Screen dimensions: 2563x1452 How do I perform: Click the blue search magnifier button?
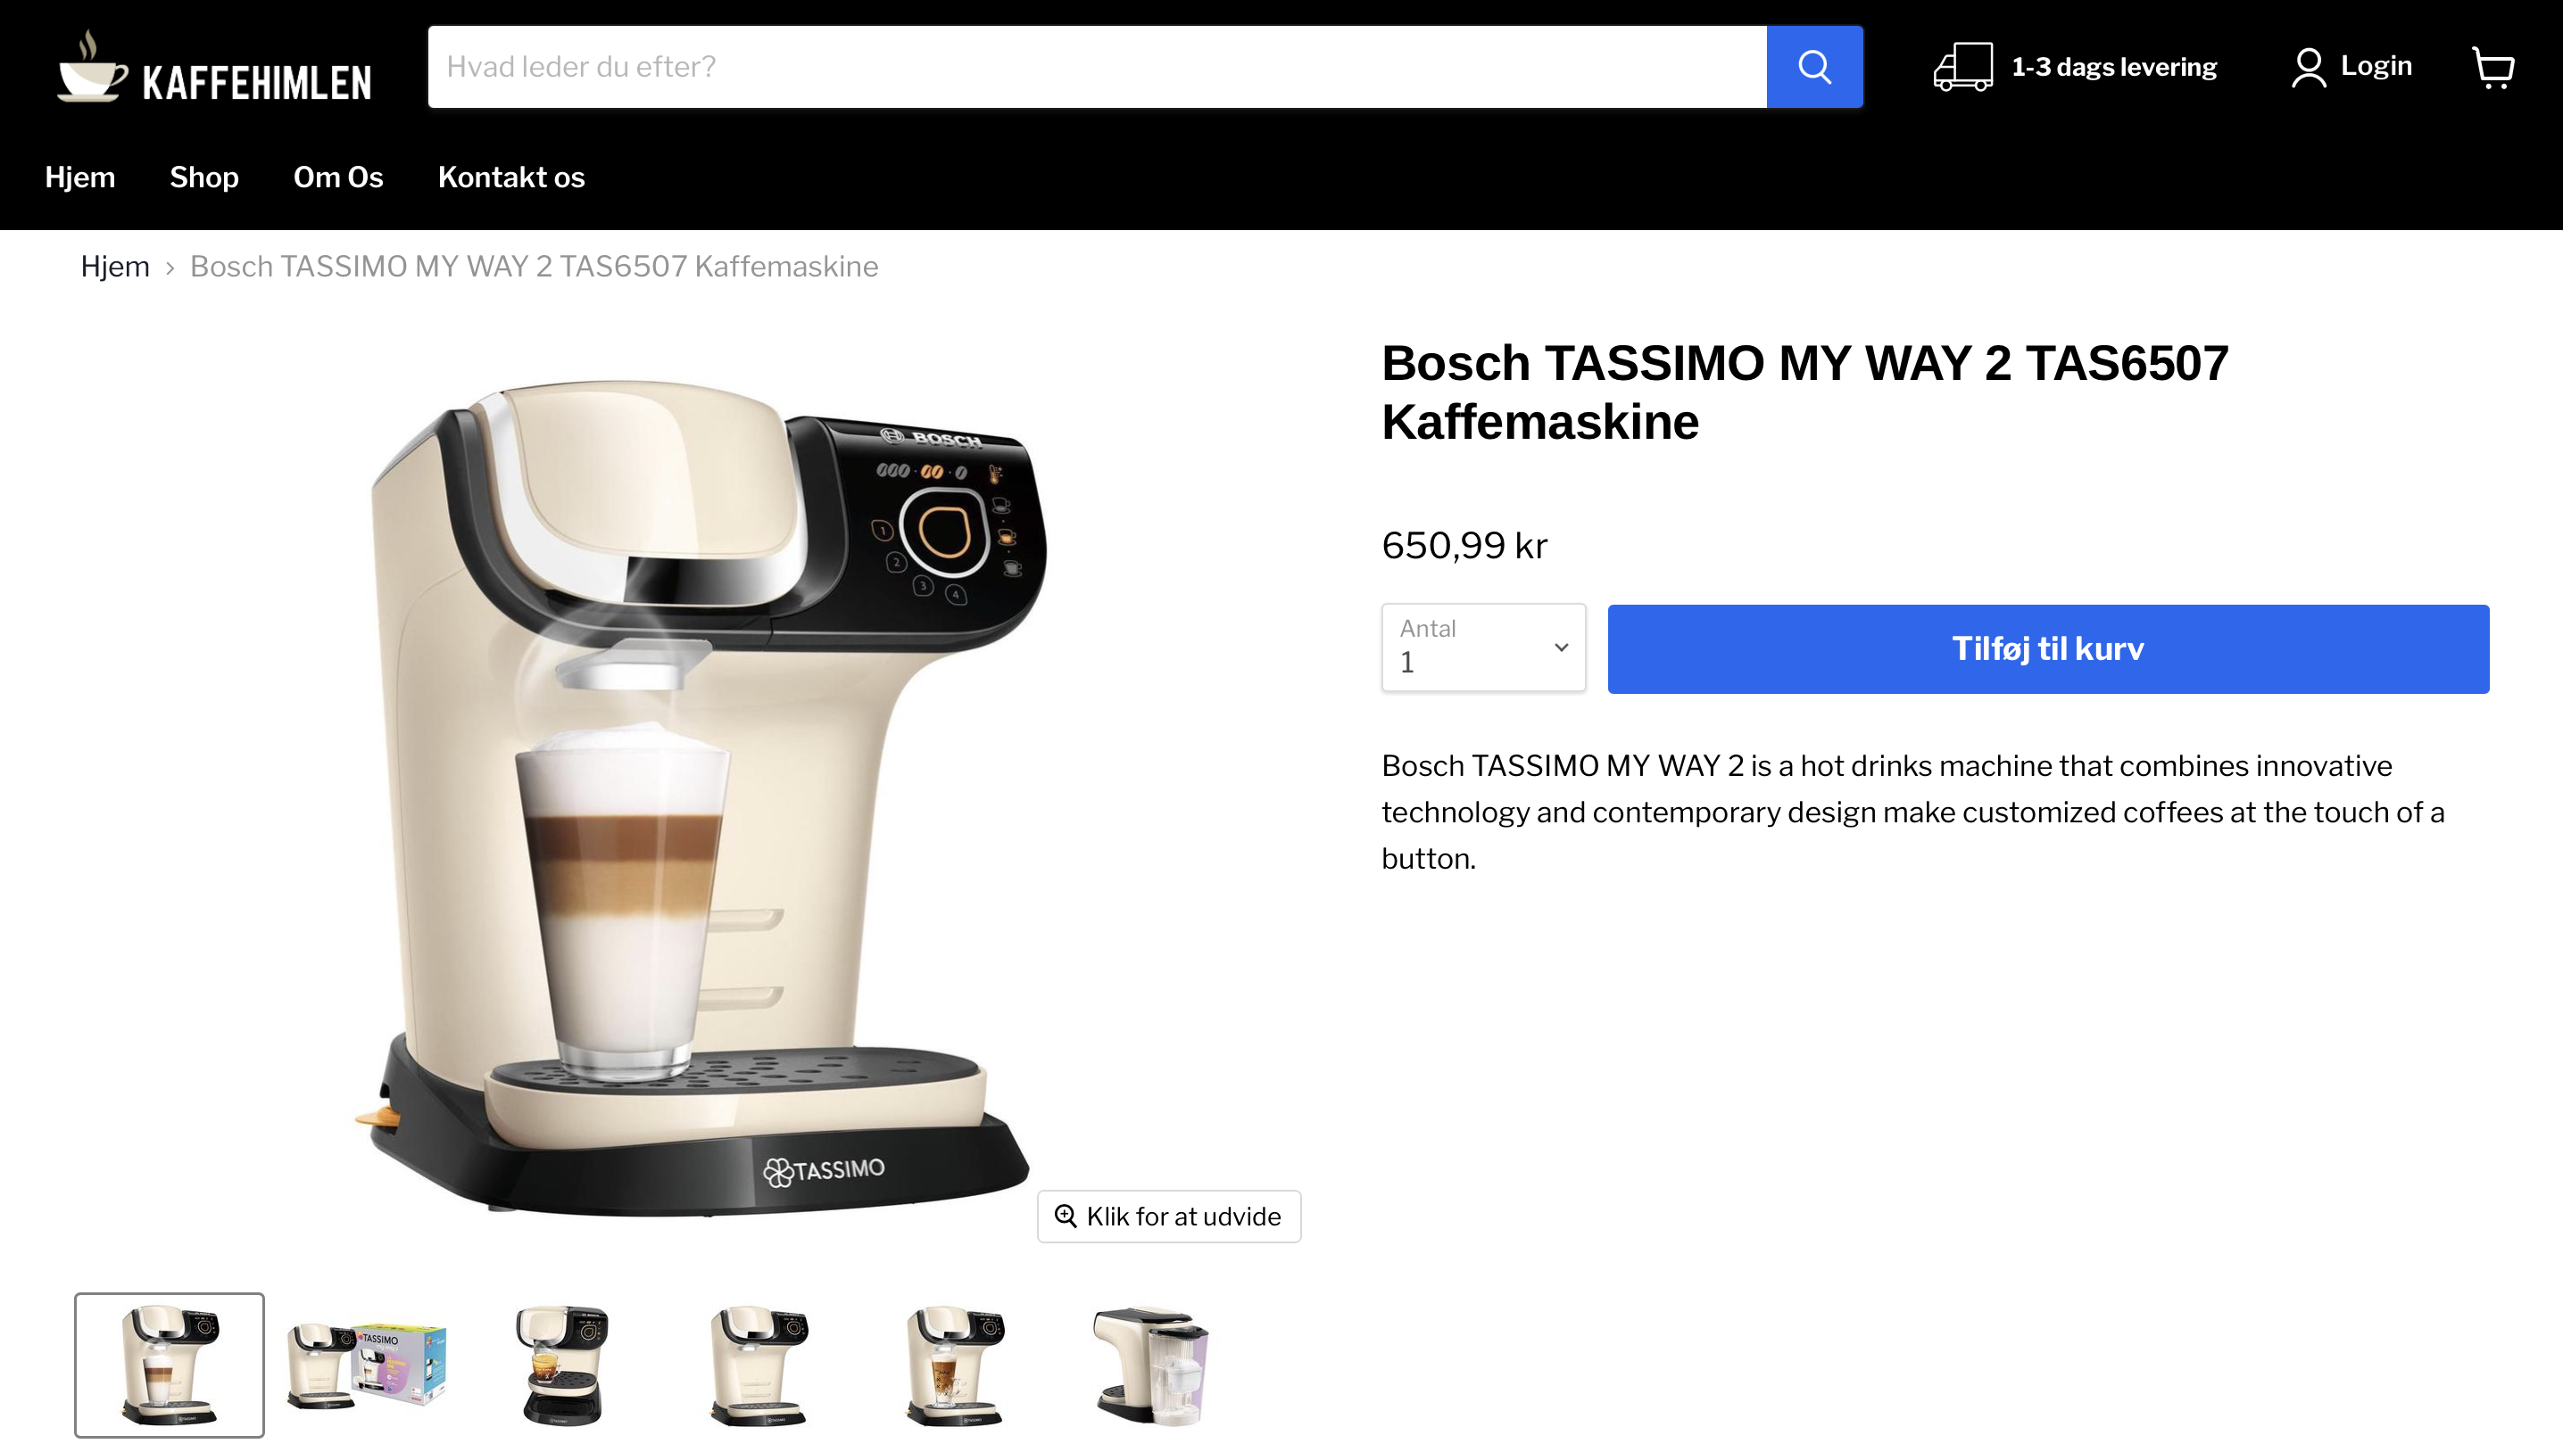coord(1813,67)
